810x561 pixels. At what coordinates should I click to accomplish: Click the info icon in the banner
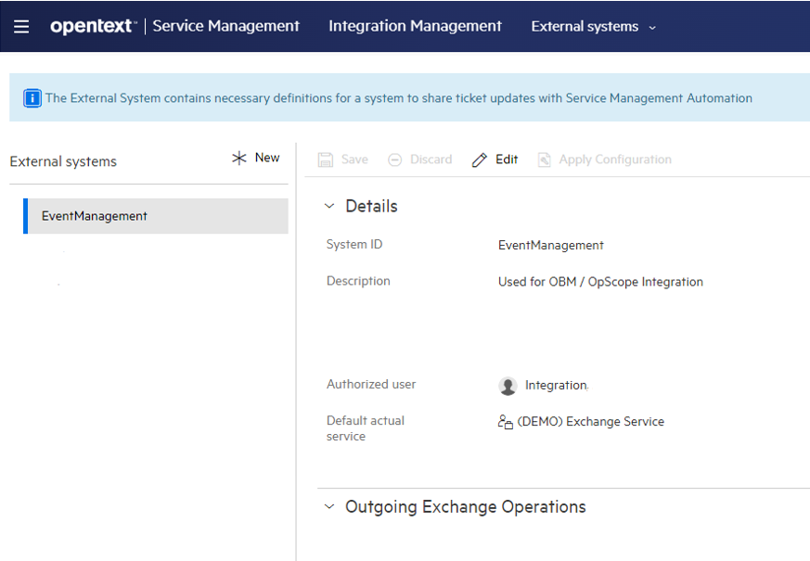33,96
